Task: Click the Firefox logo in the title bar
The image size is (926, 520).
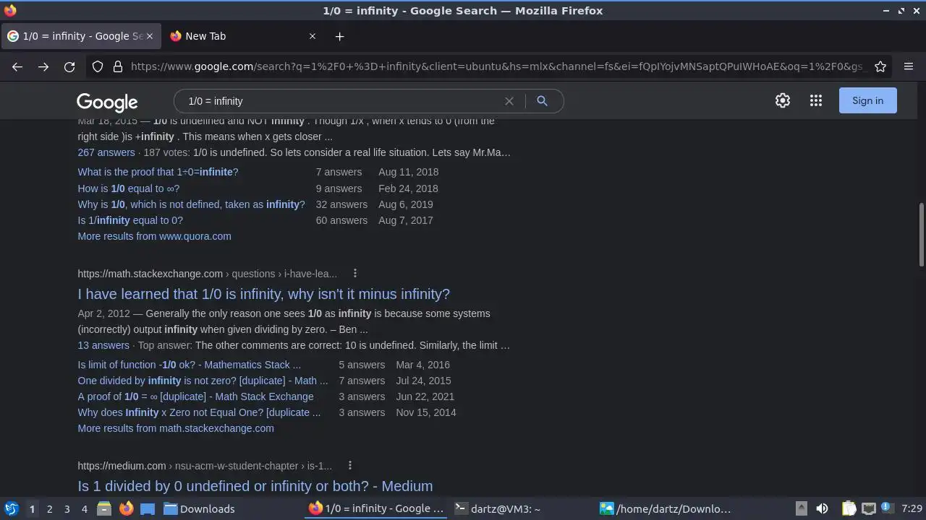Action: click(10, 10)
